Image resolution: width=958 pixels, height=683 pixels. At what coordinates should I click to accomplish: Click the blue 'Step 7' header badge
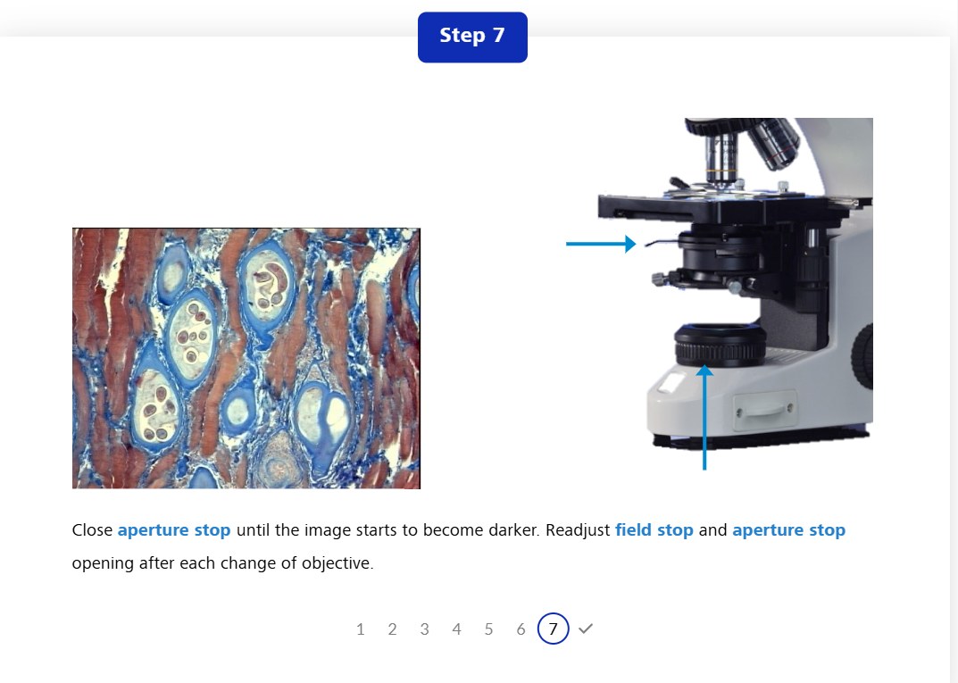472,37
